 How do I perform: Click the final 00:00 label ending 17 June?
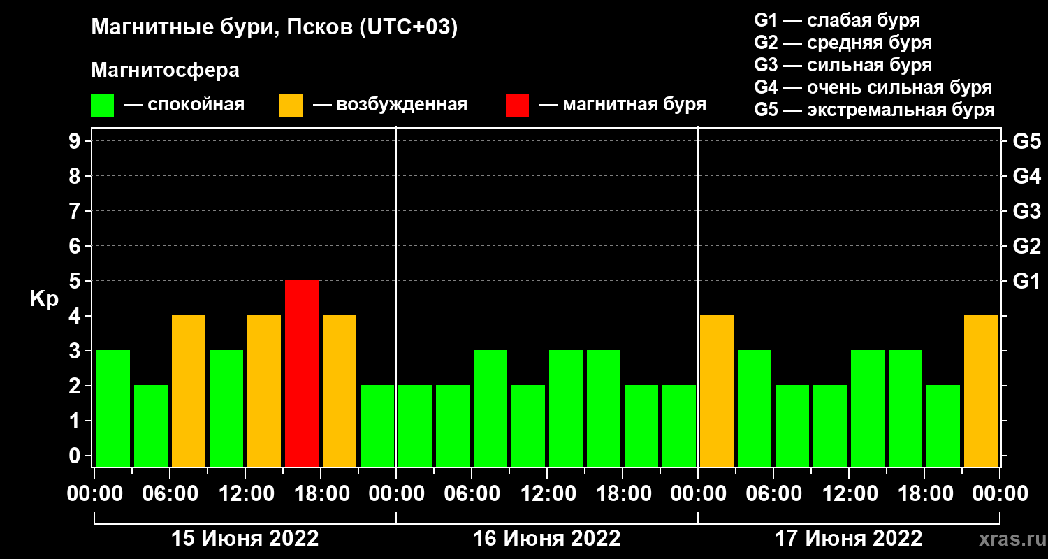click(x=1000, y=493)
